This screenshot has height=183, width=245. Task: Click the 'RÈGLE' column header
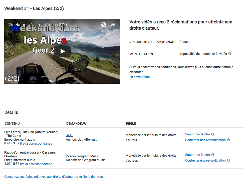pyautogui.click(x=131, y=124)
